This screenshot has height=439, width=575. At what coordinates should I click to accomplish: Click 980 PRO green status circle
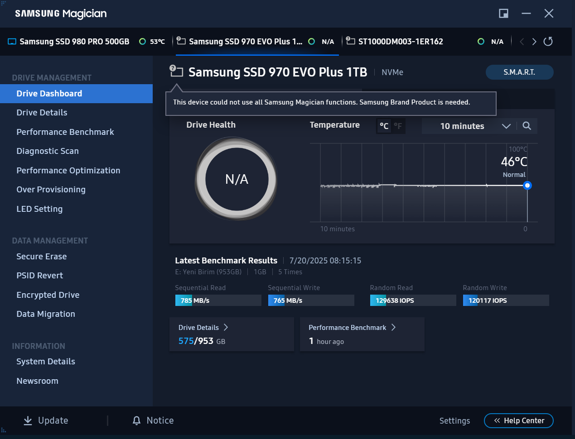click(x=142, y=42)
